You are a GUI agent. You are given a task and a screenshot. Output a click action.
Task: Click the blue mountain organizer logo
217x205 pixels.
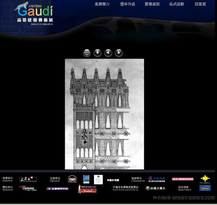point(86,179)
